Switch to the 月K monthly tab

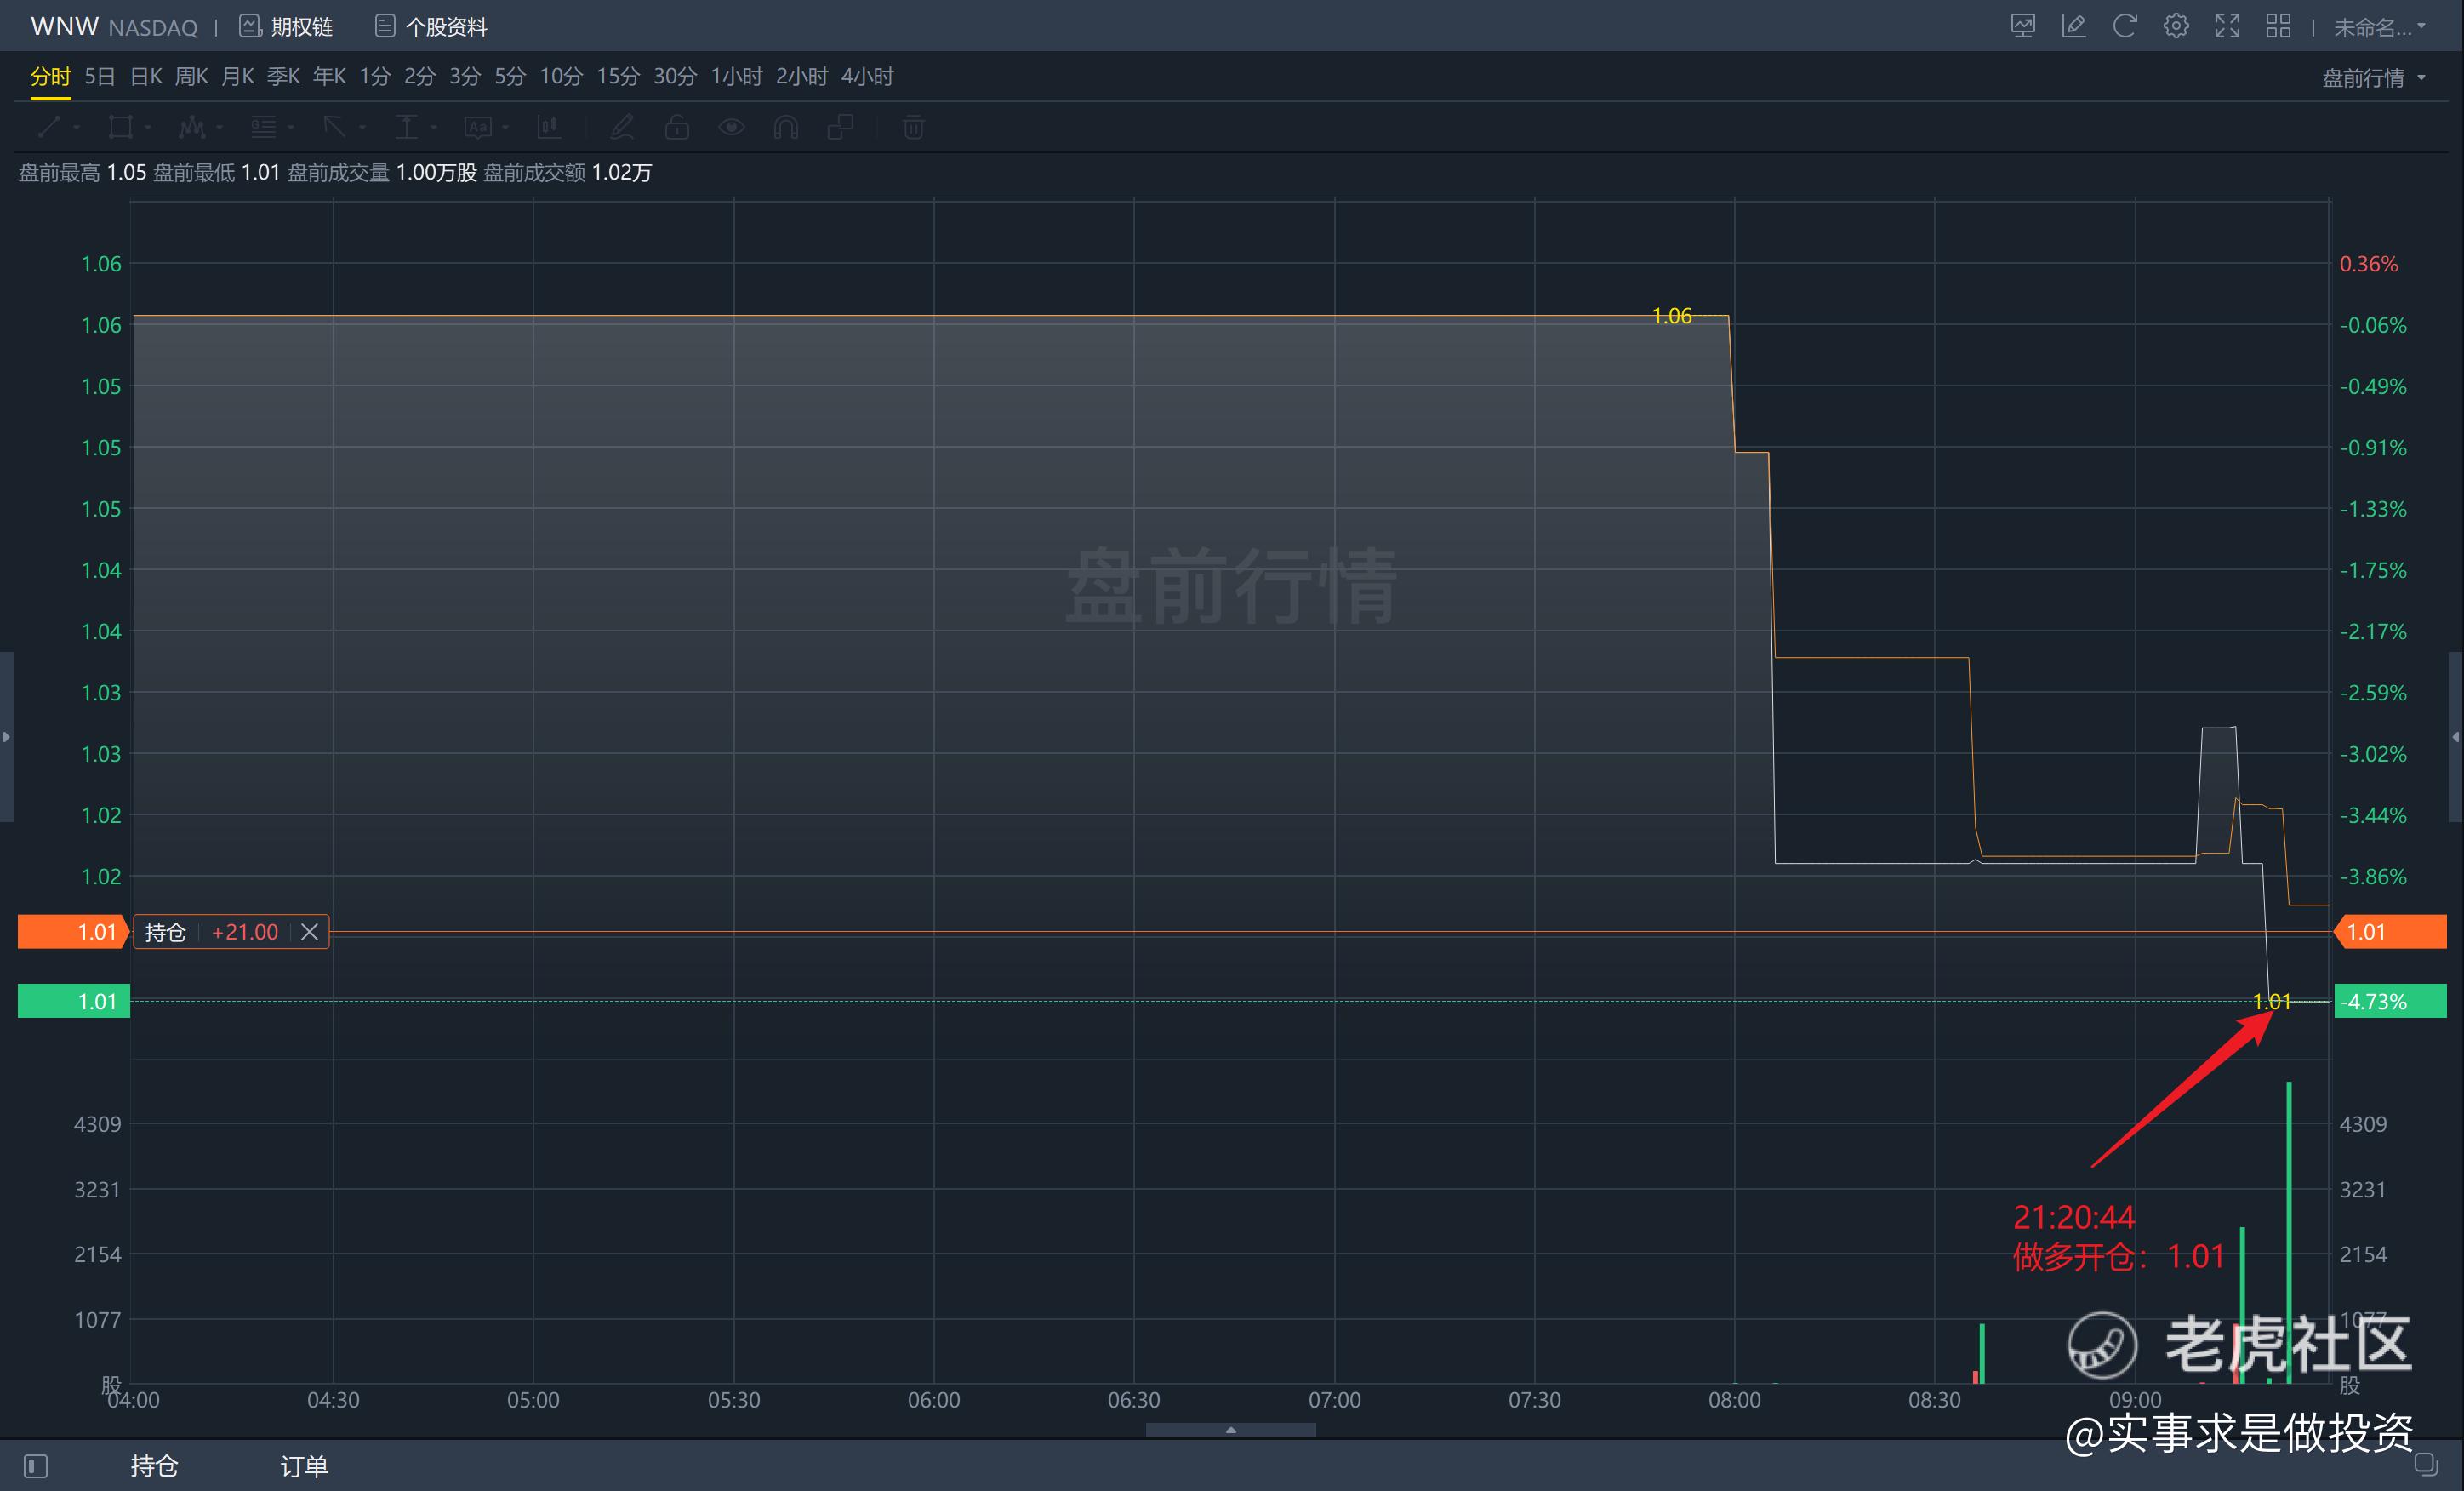click(x=237, y=77)
